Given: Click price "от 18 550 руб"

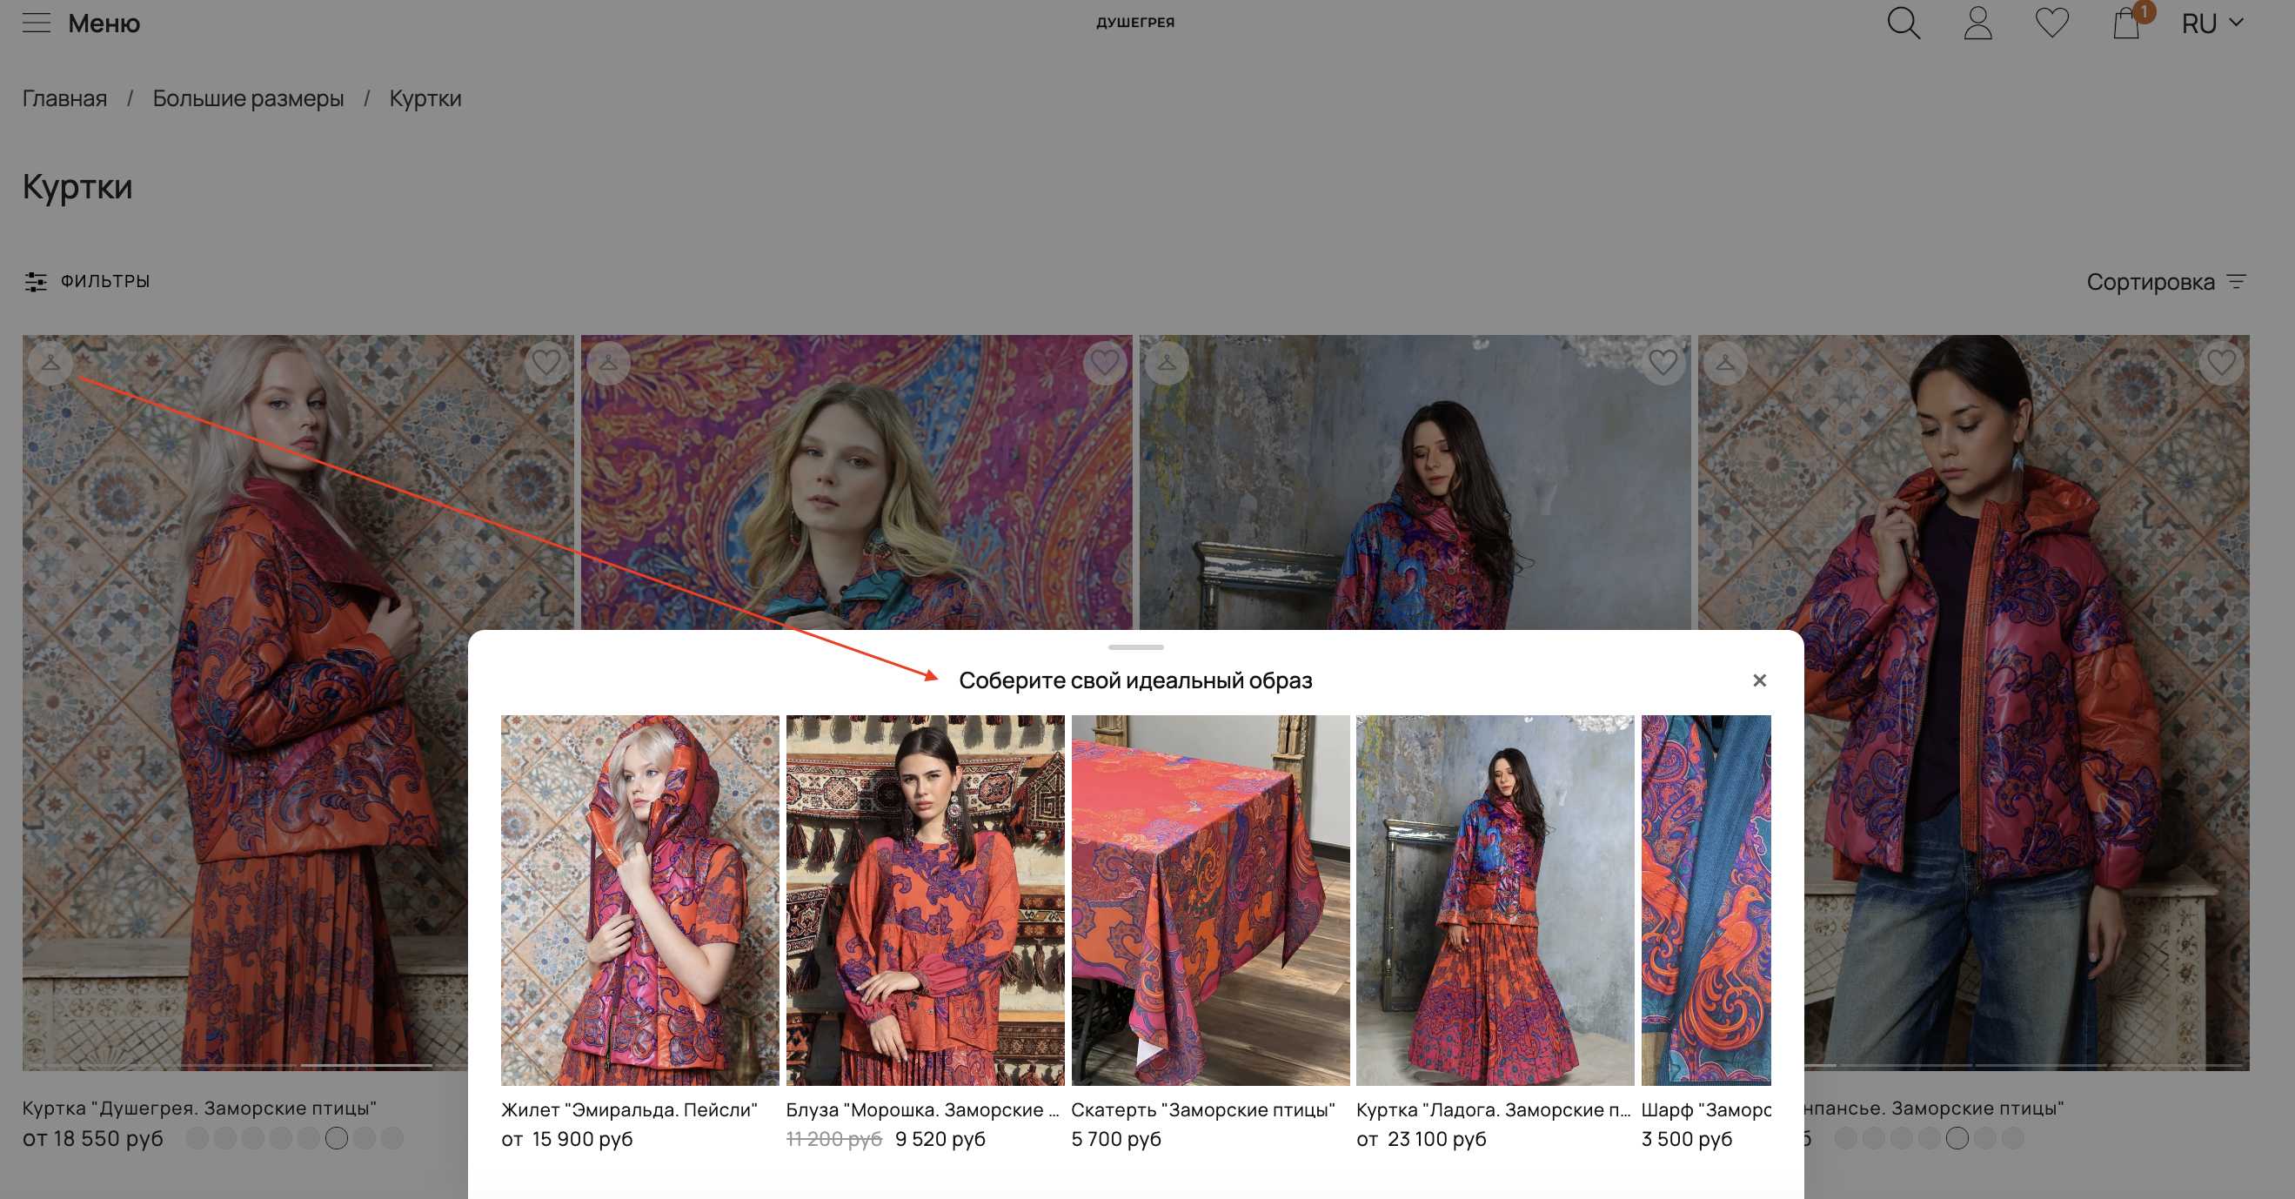Looking at the screenshot, I should click(x=93, y=1138).
